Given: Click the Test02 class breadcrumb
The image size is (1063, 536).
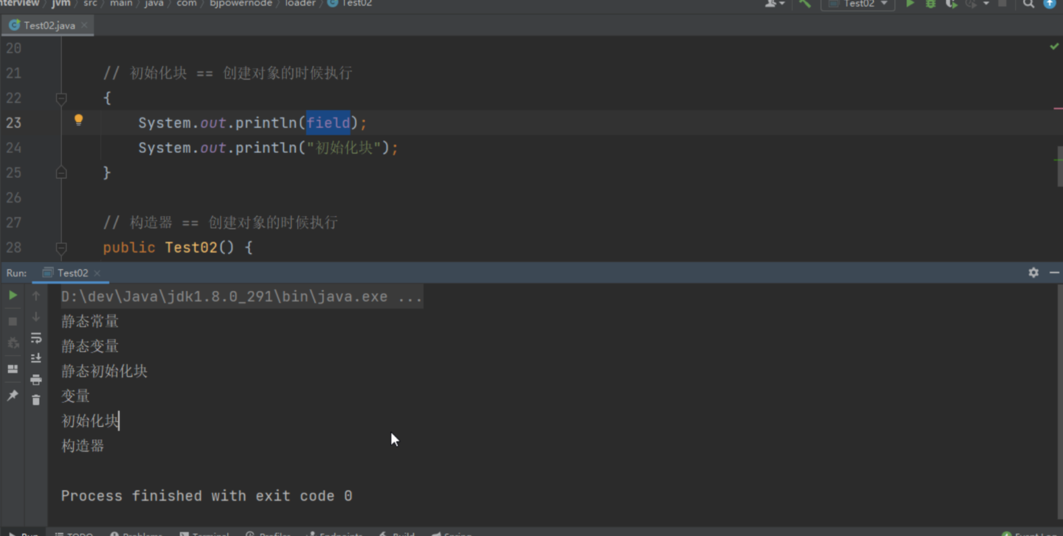Looking at the screenshot, I should point(350,4).
